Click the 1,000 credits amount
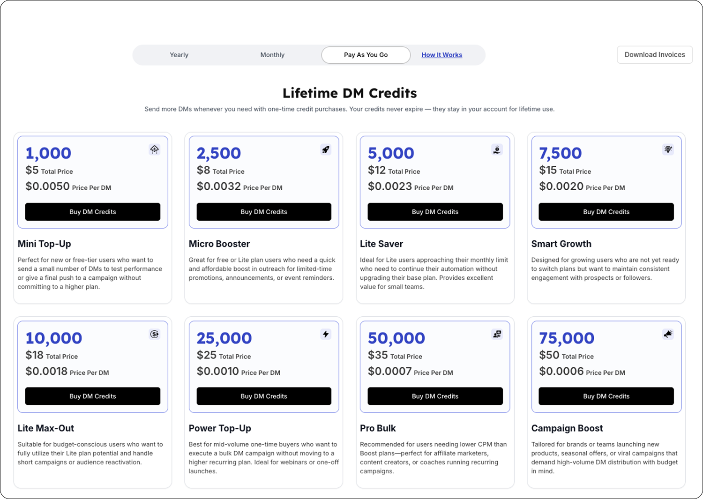This screenshot has width=703, height=499. (x=48, y=153)
